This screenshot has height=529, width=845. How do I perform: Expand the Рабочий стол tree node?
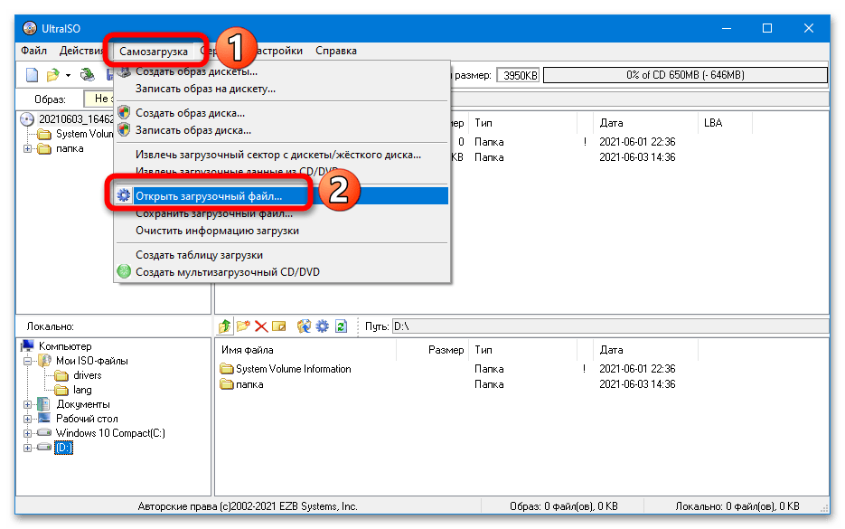click(x=27, y=419)
